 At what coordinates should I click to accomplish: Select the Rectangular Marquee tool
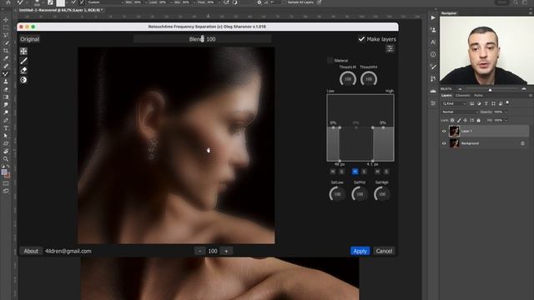point(6,27)
